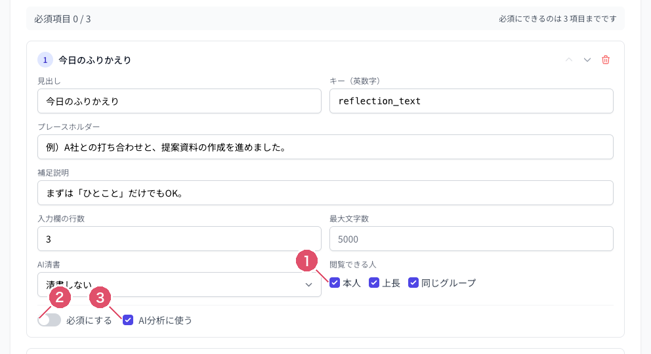Move item up with the up chevron

[569, 60]
